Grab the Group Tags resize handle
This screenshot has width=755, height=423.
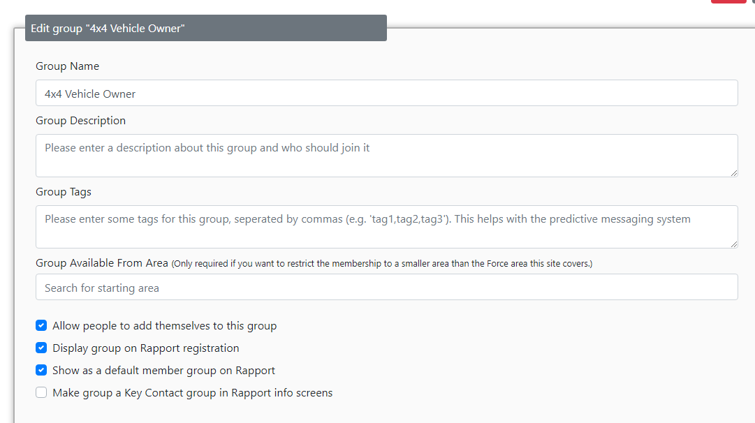pos(734,244)
